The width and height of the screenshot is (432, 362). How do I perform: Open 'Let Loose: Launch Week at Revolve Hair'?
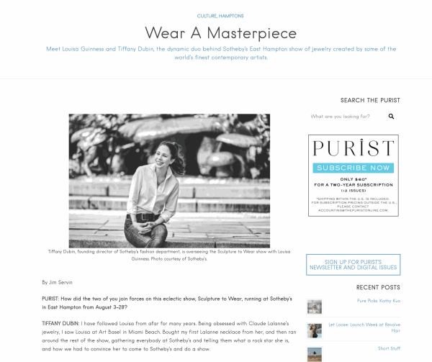pos(364,327)
